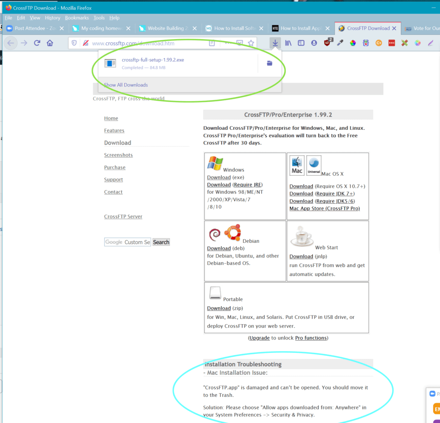This screenshot has width=440, height=423.
Task: Open the Tools menu
Action: coord(99,18)
